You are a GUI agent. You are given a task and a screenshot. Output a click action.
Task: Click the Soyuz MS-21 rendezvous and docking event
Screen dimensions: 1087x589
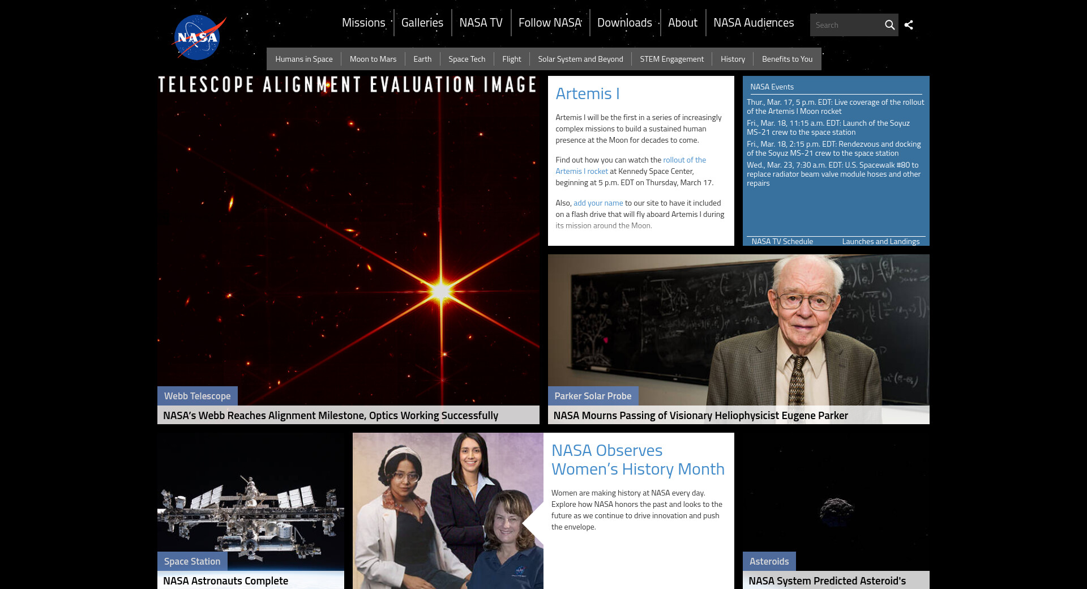[834, 148]
